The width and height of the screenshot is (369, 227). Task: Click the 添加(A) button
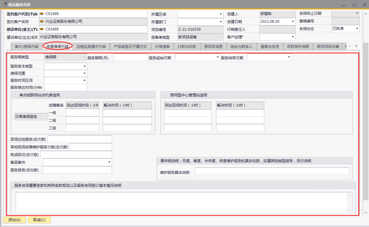pyautogui.click(x=14, y=220)
